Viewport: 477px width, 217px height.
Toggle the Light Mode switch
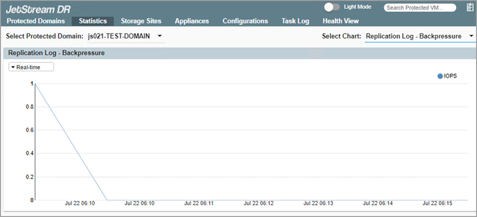point(332,7)
